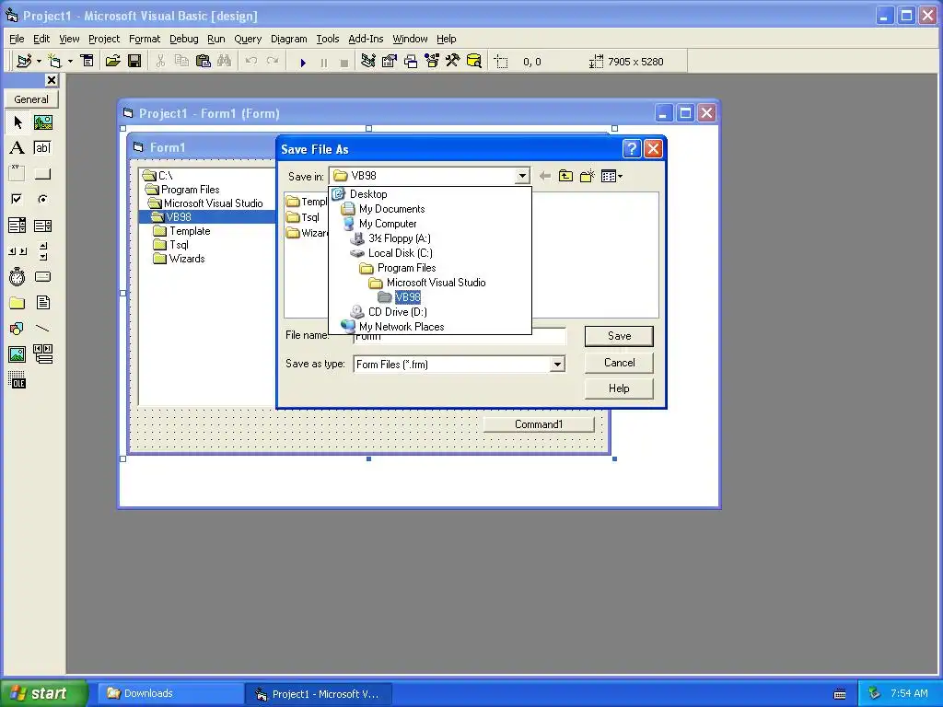Select the Image tool in toolbox

click(x=17, y=354)
